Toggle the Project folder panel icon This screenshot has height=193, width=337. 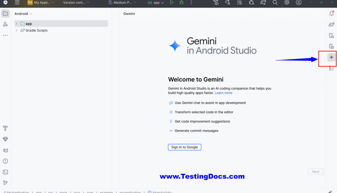coord(5,14)
